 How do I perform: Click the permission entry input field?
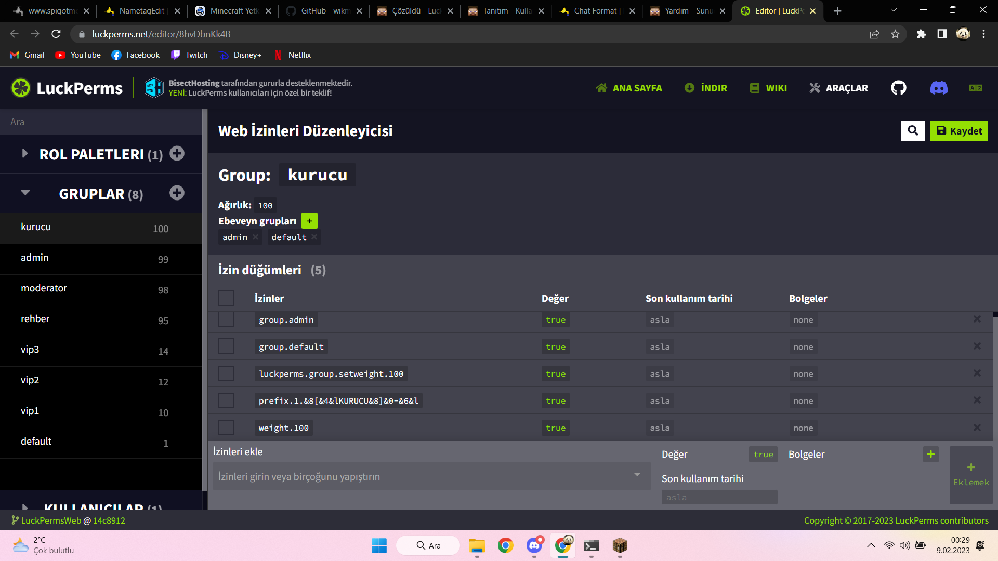[432, 476]
